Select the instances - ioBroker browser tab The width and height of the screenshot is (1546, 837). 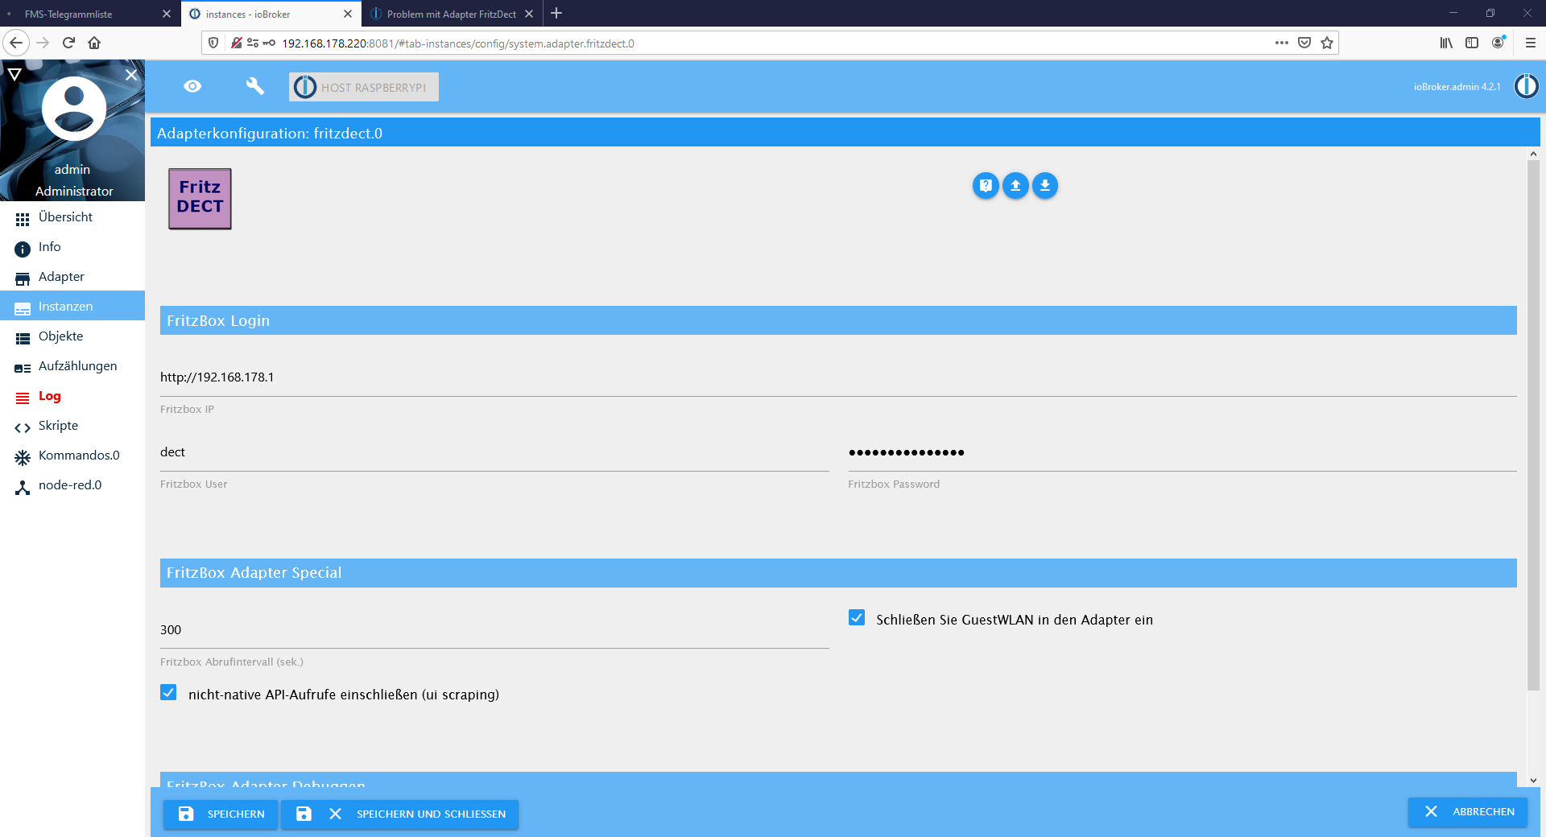[271, 14]
